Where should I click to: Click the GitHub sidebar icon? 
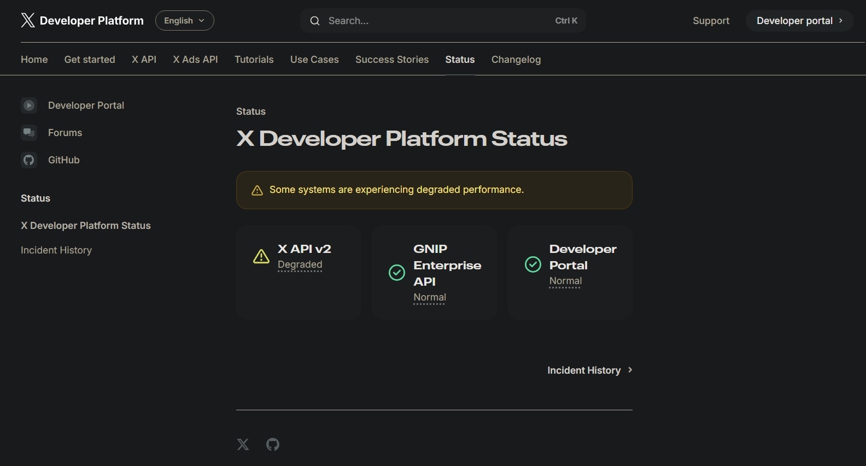[x=29, y=160]
